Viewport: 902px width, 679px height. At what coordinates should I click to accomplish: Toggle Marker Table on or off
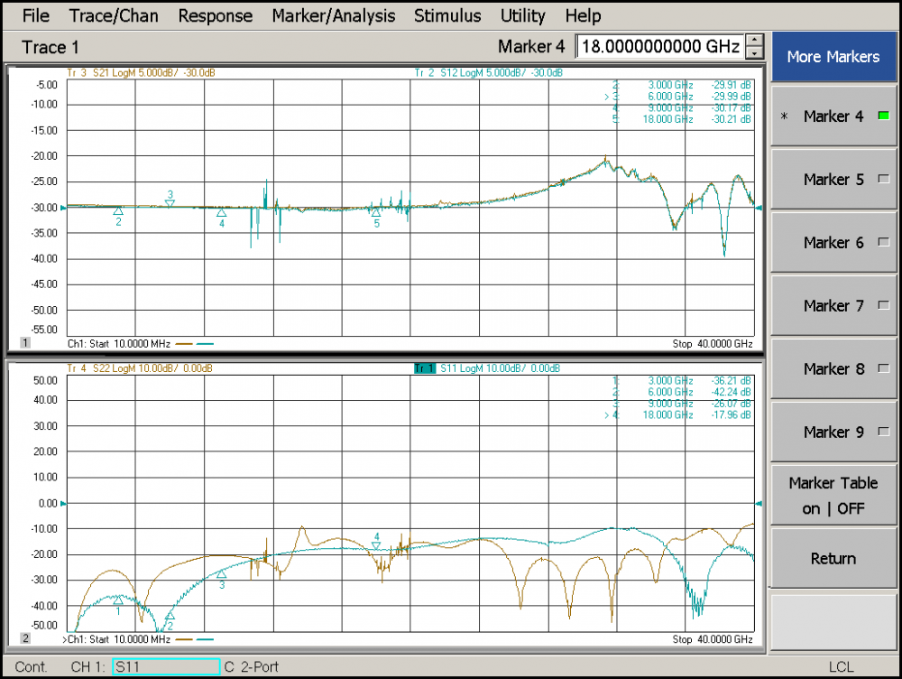[833, 496]
